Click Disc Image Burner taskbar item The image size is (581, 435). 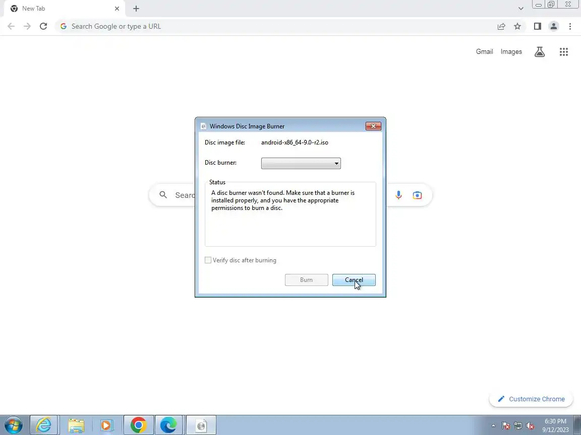201,425
